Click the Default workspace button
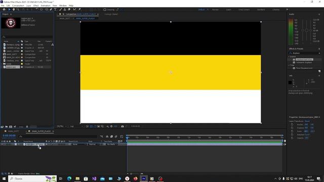Viewport: 324px width, 182px height. pyautogui.click(x=201, y=10)
